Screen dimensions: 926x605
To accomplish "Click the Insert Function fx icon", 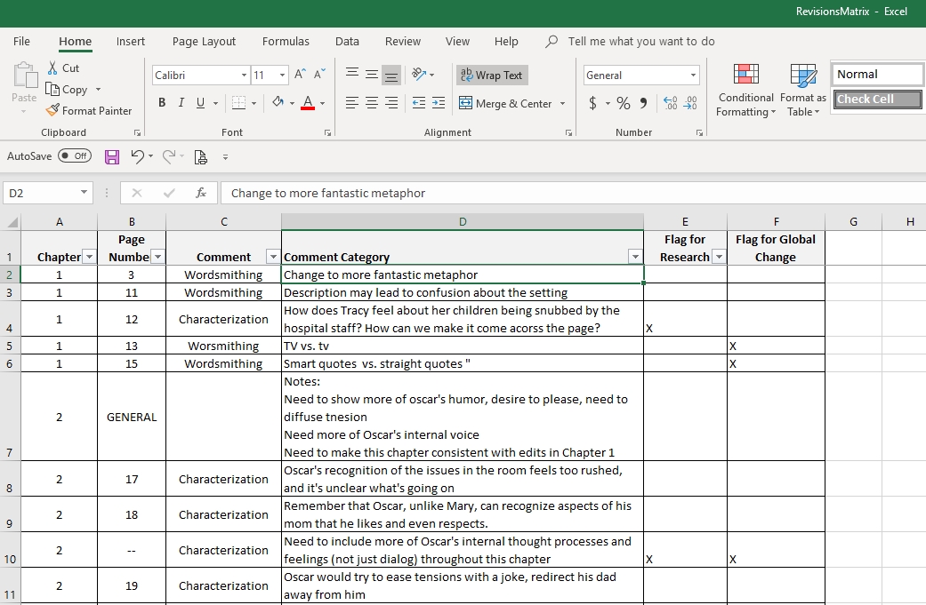I will [x=201, y=193].
